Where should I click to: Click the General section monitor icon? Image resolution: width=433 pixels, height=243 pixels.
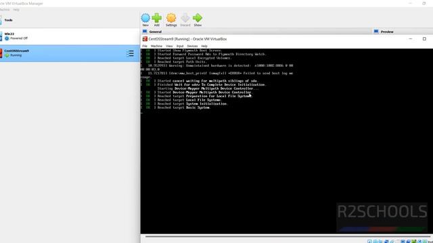(x=145, y=32)
